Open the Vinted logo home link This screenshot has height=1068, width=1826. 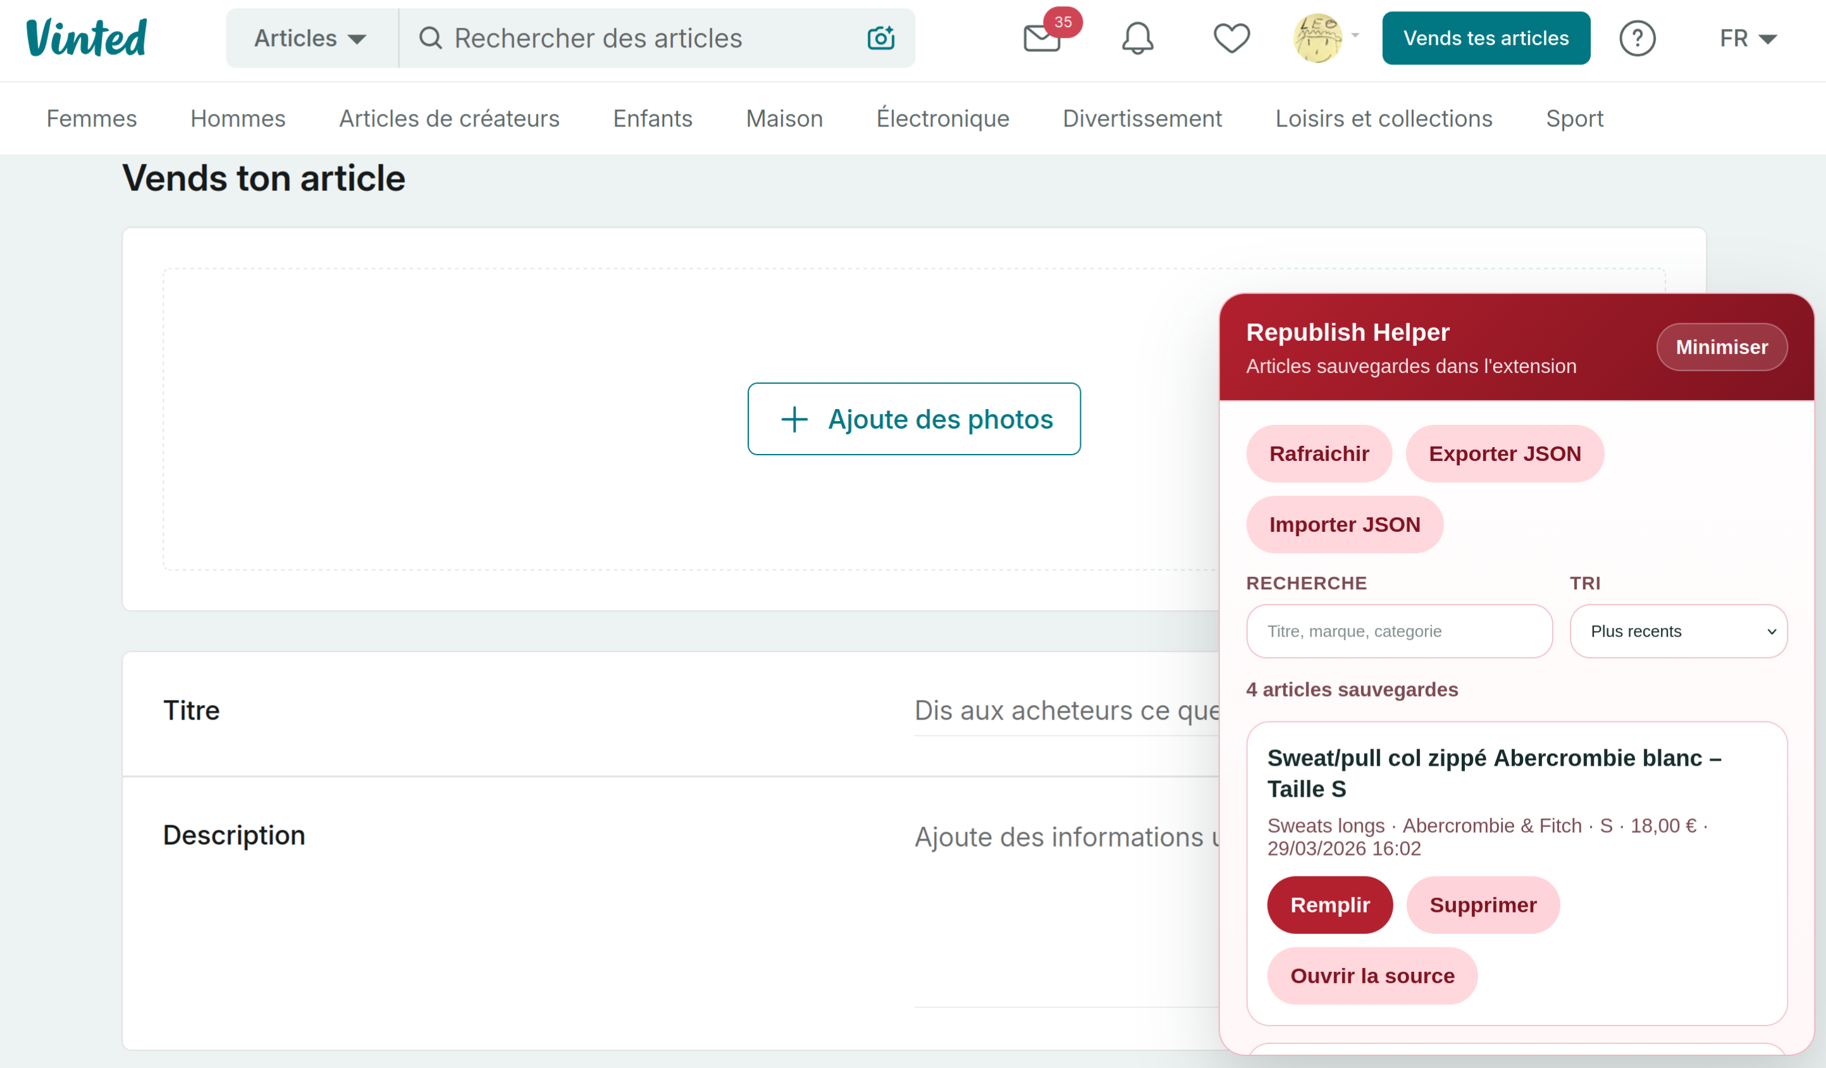tap(86, 39)
